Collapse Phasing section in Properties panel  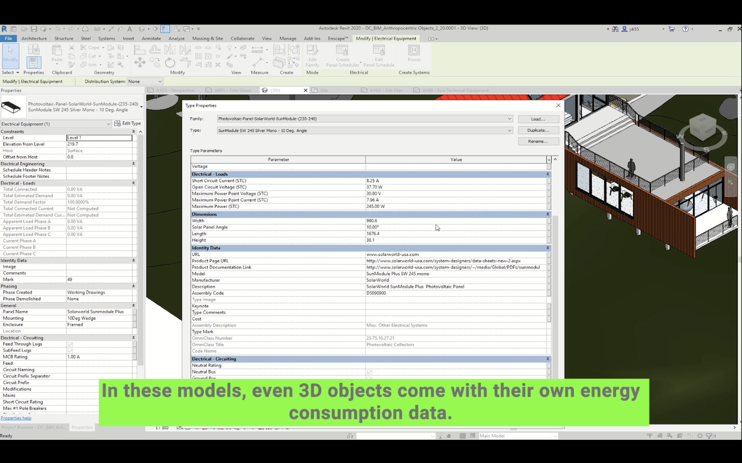click(x=133, y=286)
